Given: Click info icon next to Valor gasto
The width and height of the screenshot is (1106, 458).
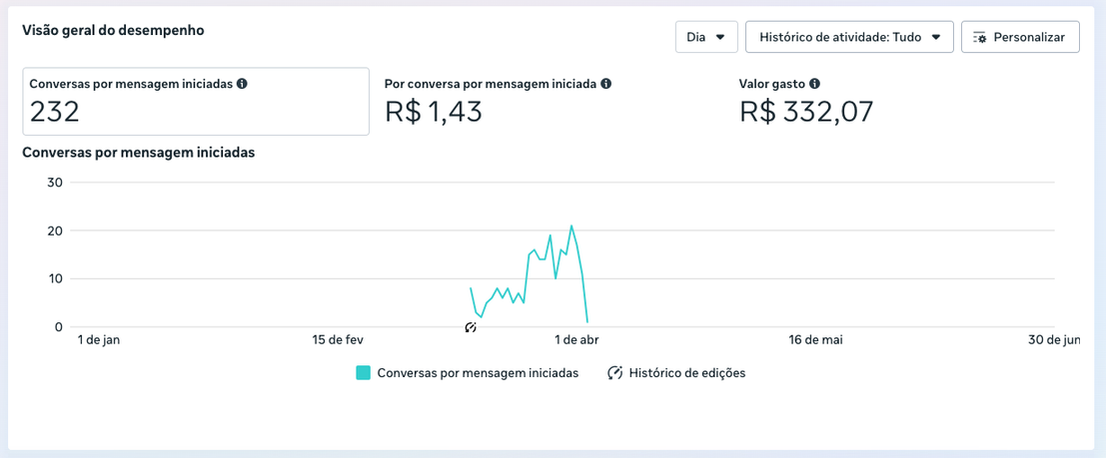Looking at the screenshot, I should click(814, 83).
